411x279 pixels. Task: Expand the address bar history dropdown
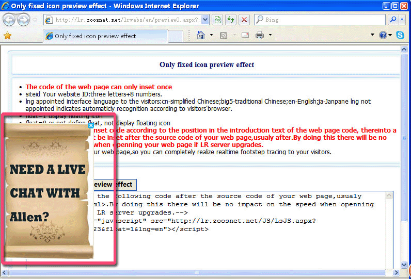click(206, 20)
